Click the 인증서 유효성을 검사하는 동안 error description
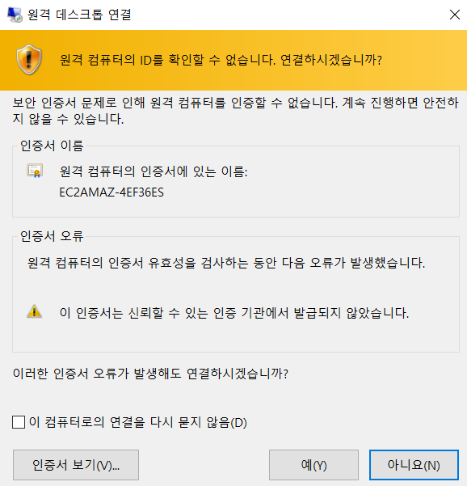 coord(226,263)
